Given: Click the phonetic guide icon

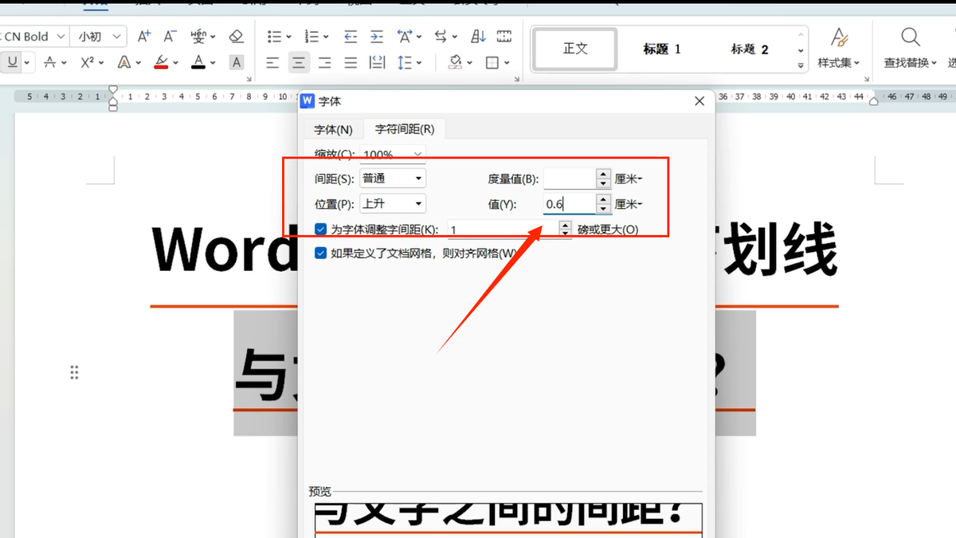Looking at the screenshot, I should (198, 36).
